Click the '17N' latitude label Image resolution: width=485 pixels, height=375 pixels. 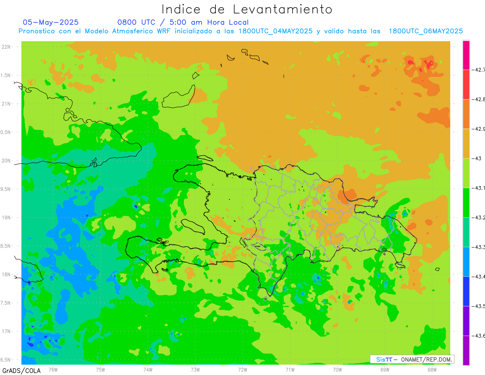(x=6, y=331)
